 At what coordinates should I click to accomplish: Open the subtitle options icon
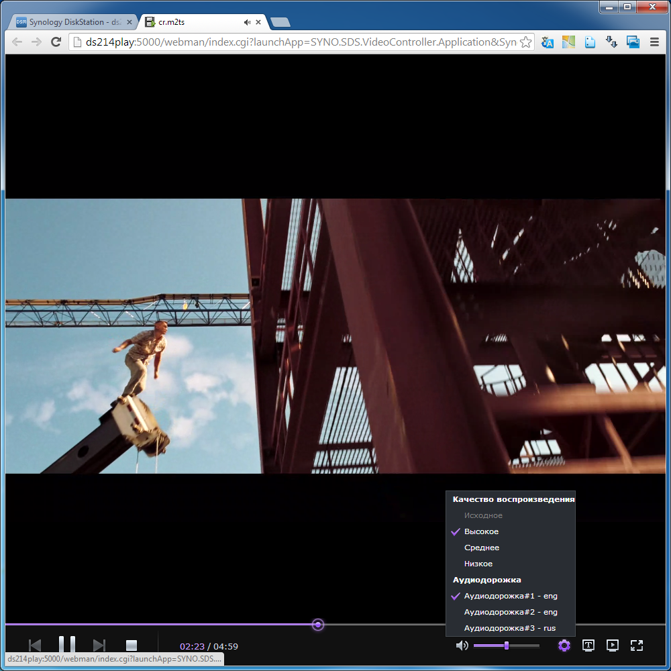click(x=588, y=646)
